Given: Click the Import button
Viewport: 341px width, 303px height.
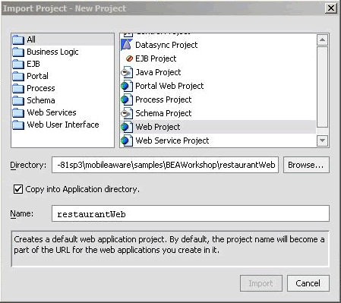Looking at the screenshot, I should [x=261, y=283].
